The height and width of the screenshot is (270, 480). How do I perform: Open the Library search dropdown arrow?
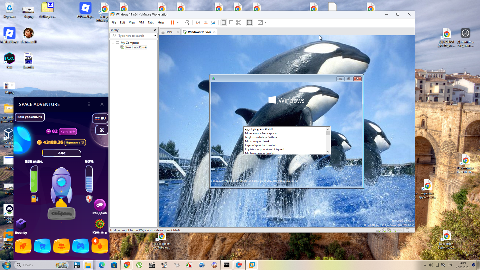pos(155,36)
